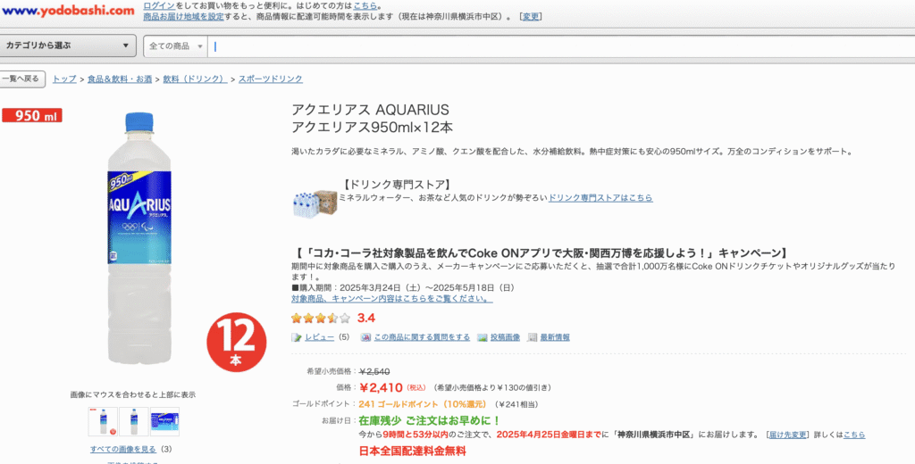The width and height of the screenshot is (915, 464).
Task: Click the drink store water bottles icon
Action: (x=315, y=203)
